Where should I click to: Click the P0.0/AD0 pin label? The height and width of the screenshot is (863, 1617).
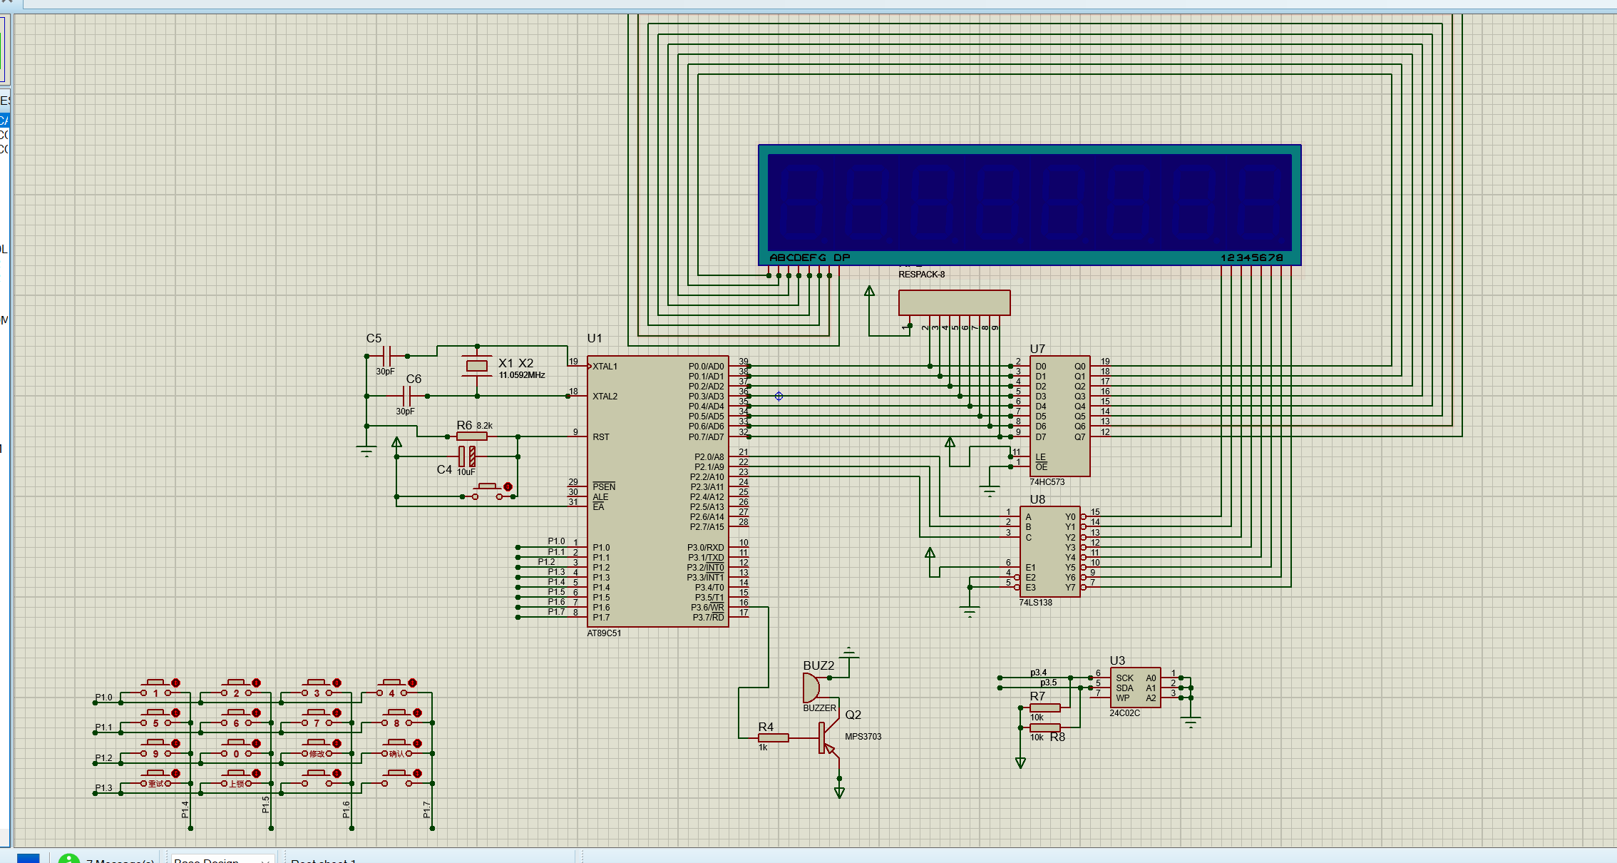[706, 367]
